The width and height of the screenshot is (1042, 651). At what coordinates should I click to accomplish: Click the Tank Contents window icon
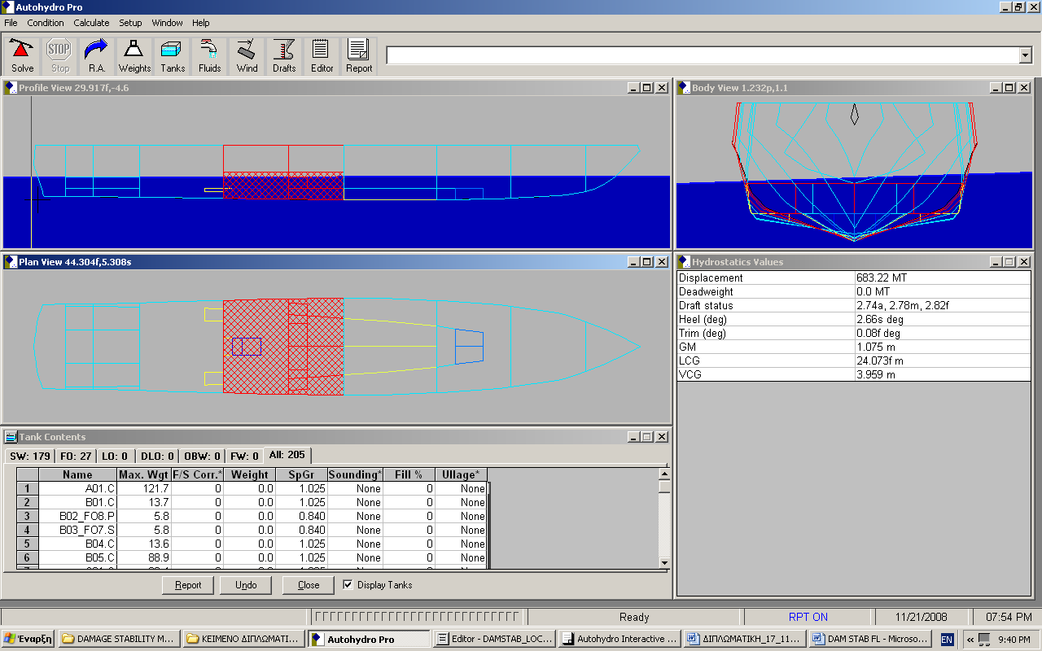(11, 437)
